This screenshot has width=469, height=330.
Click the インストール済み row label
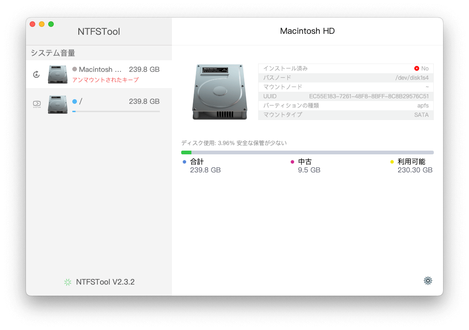click(285, 69)
